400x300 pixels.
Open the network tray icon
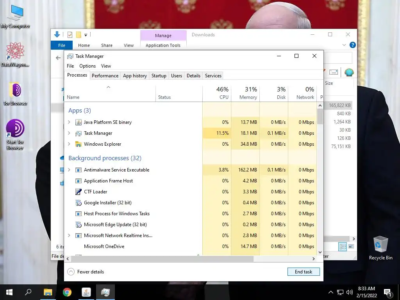[340, 292]
